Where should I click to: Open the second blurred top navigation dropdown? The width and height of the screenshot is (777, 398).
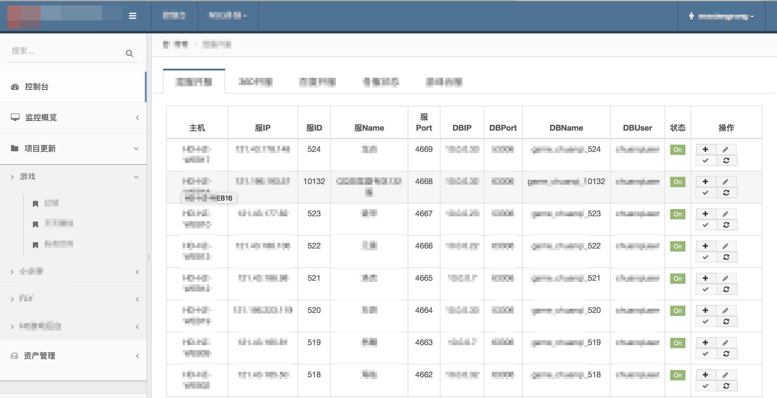[x=228, y=16]
